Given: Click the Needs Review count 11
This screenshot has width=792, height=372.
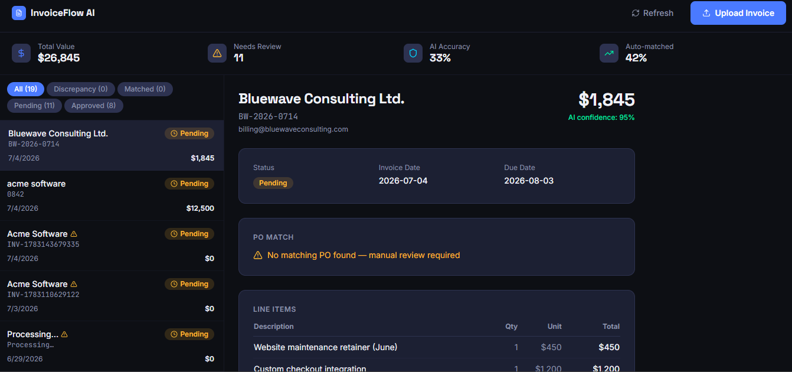Looking at the screenshot, I should (x=238, y=58).
